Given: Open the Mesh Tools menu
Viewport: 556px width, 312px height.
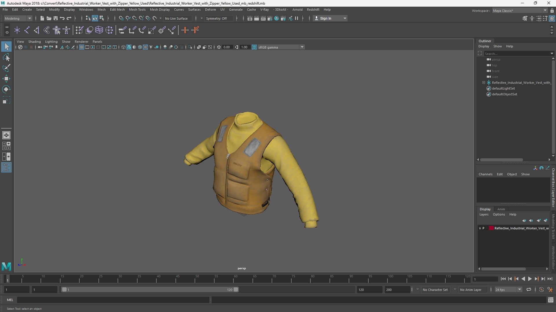Looking at the screenshot, I should tap(137, 10).
